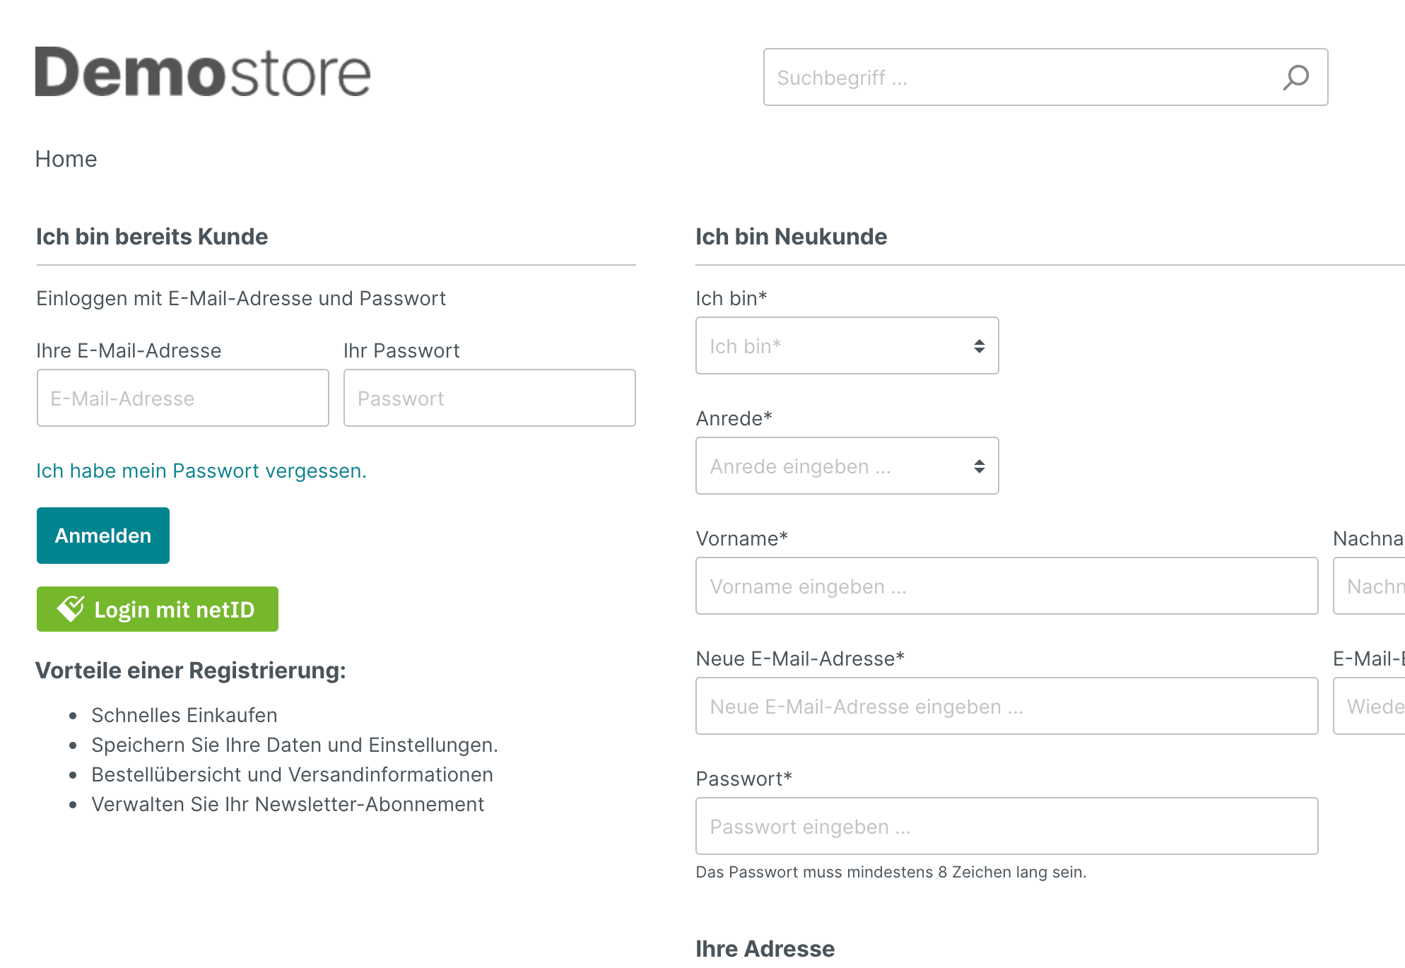Click Login mit netID button

tap(158, 609)
